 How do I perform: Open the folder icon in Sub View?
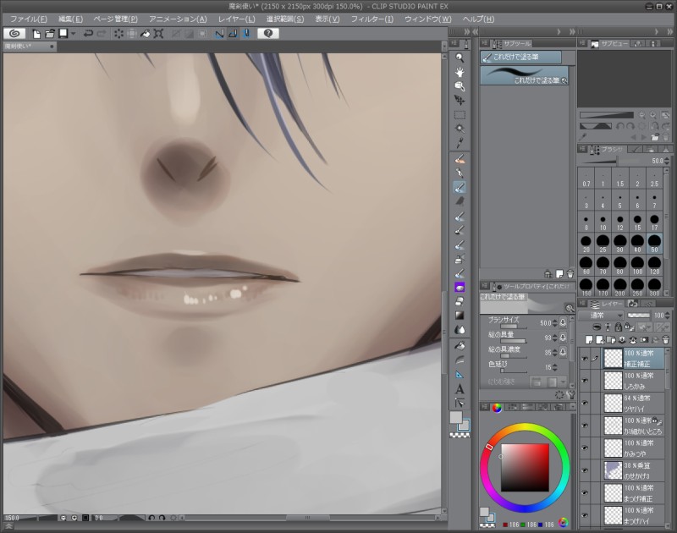(x=655, y=137)
